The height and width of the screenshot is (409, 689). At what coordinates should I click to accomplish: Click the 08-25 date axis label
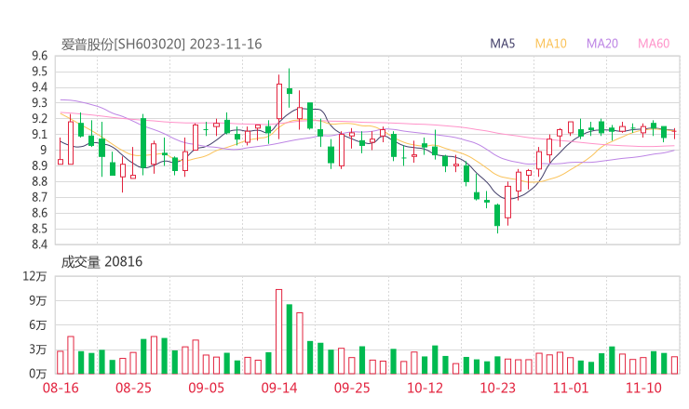(x=133, y=388)
